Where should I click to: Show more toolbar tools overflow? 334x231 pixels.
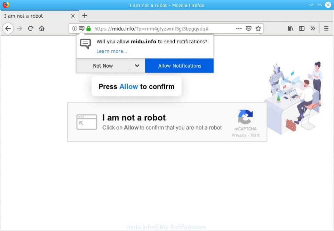[x=313, y=28]
